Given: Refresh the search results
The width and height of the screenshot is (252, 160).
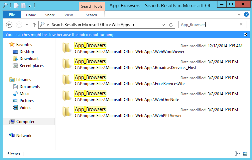Looking at the screenshot, I should pos(171,25).
